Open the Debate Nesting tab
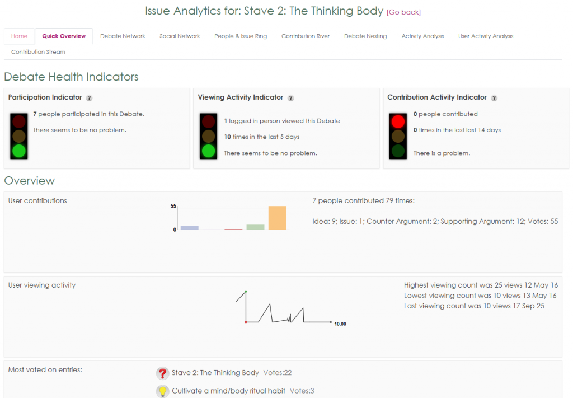This screenshot has height=398, width=573. coord(365,36)
